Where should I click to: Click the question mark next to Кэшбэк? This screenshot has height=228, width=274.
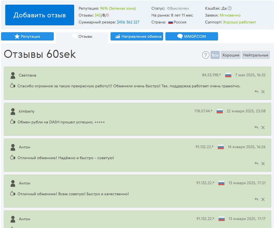click(x=230, y=9)
